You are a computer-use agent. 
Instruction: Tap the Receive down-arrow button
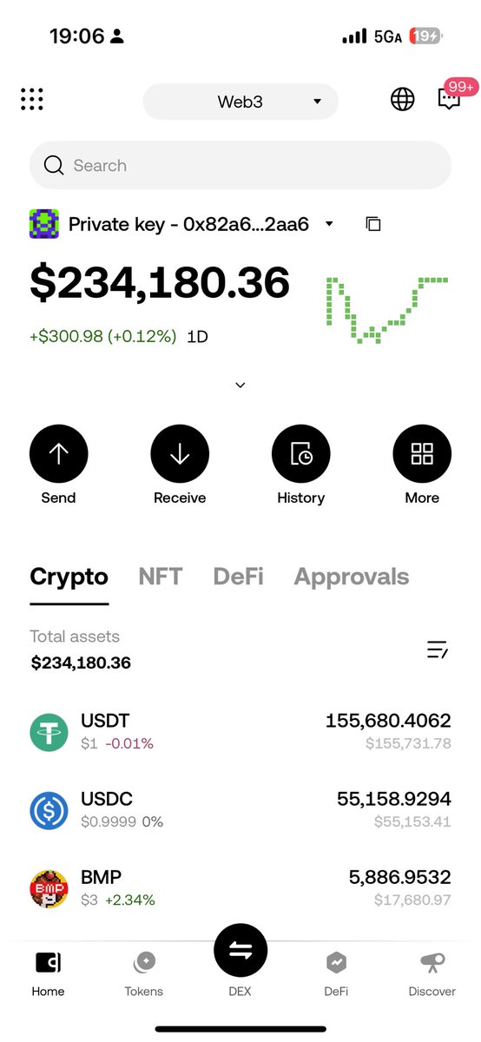click(180, 454)
